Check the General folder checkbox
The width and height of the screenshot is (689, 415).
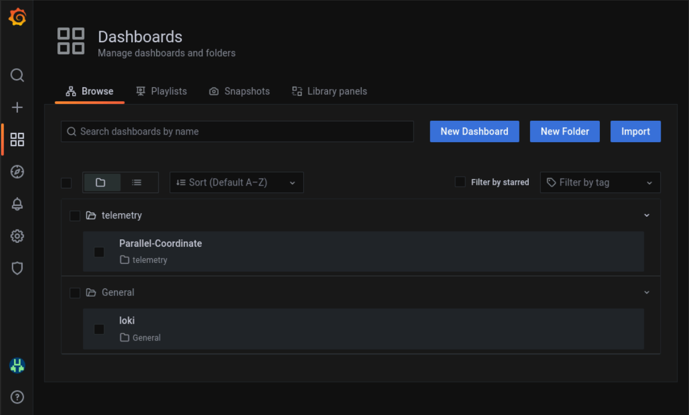(x=75, y=293)
